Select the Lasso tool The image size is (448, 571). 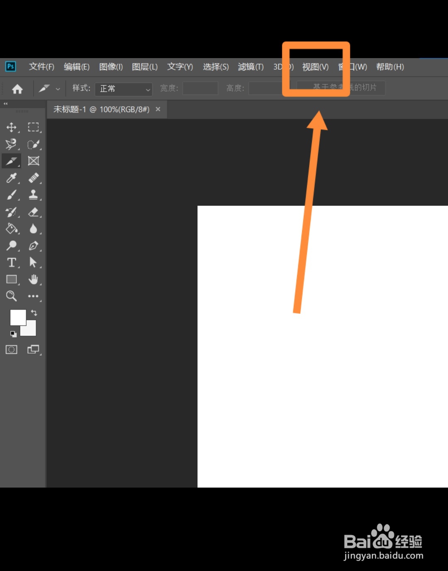12,144
